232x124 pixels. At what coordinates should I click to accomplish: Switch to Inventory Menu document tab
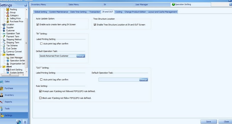tap(49, 5)
